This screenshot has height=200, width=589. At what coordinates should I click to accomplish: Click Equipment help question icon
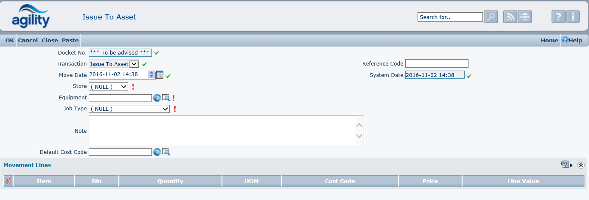pos(157,98)
